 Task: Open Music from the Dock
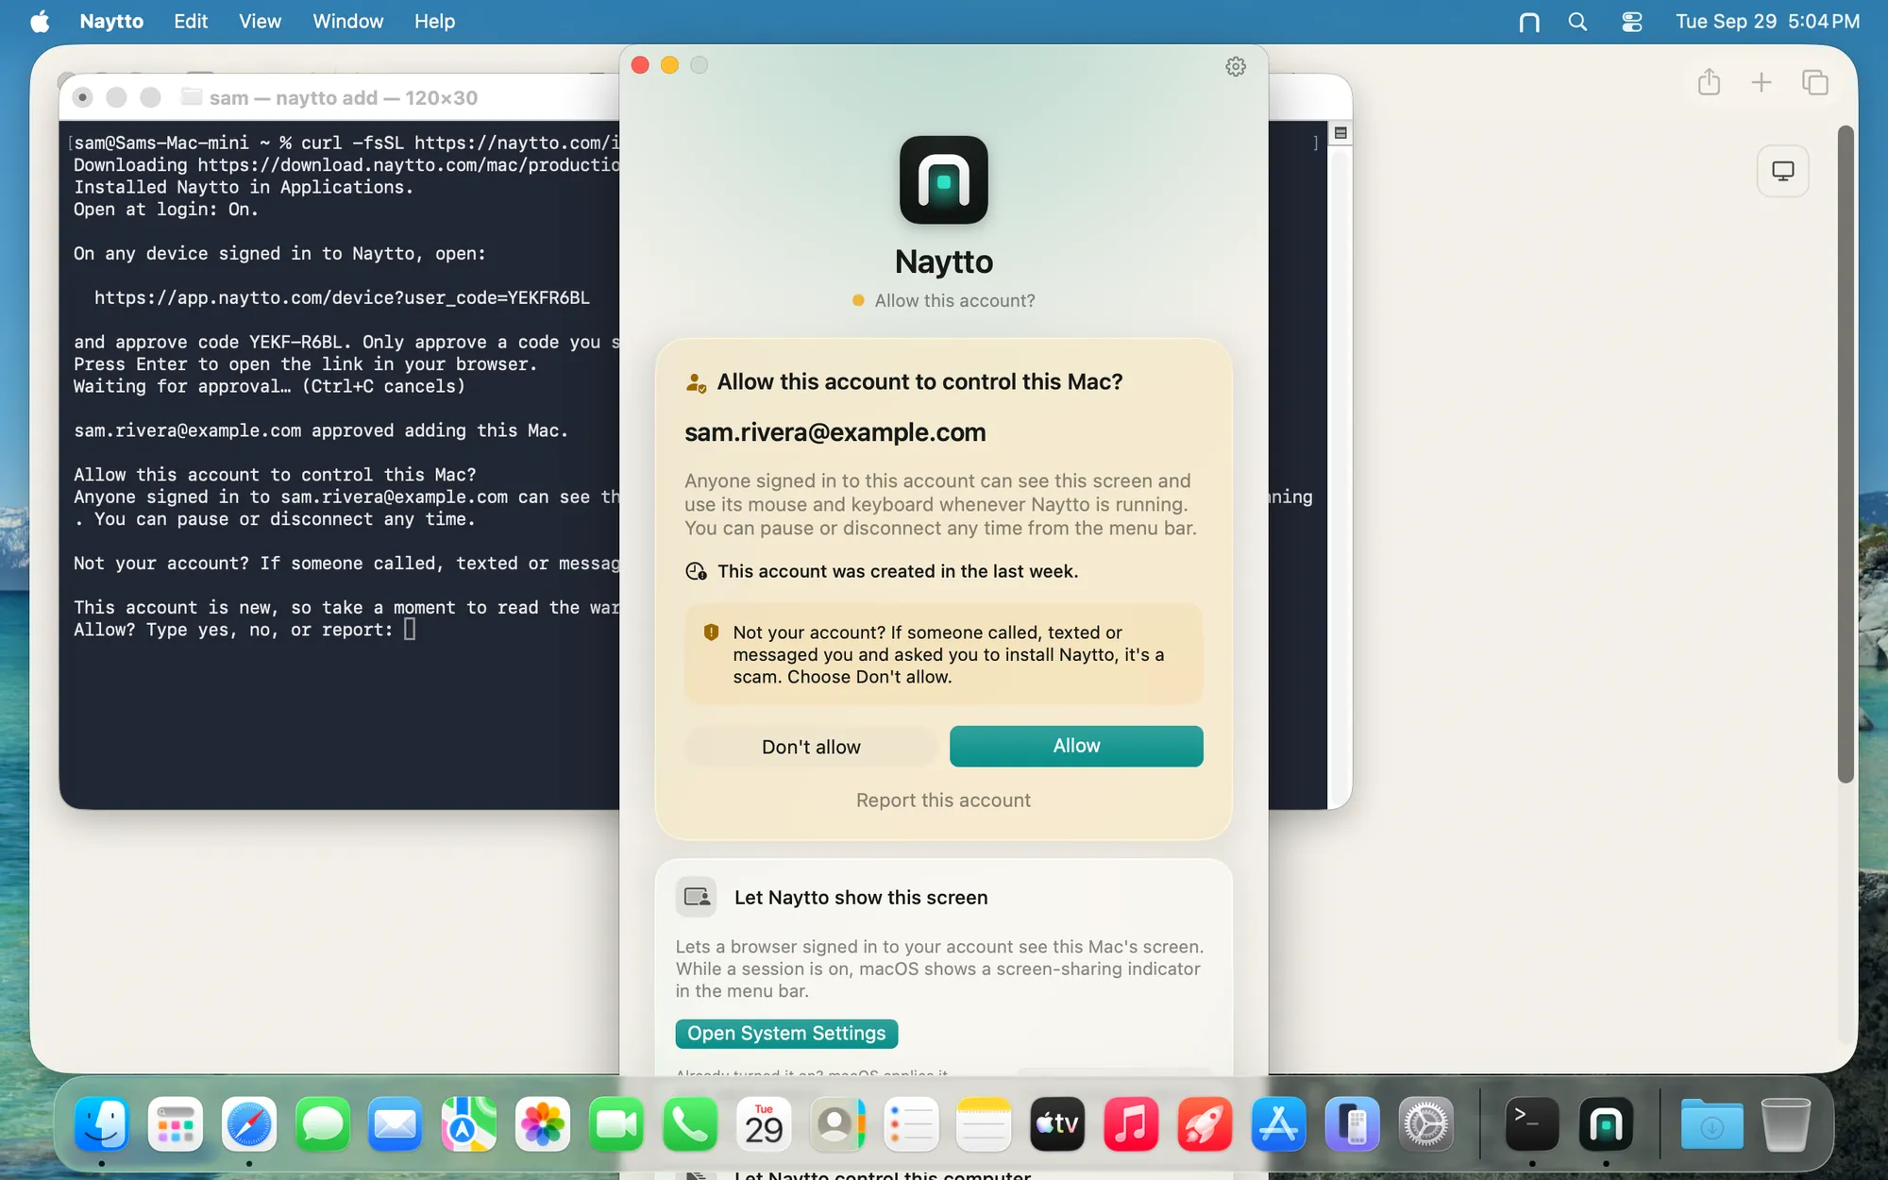pyautogui.click(x=1131, y=1124)
